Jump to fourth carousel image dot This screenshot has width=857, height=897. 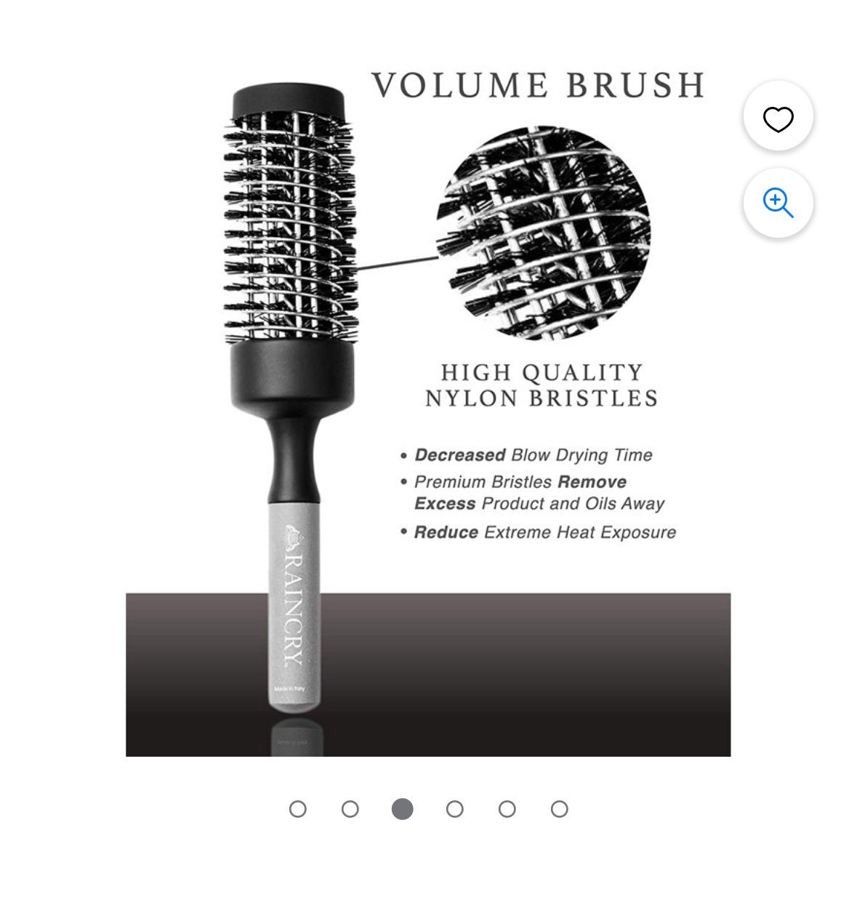[454, 809]
